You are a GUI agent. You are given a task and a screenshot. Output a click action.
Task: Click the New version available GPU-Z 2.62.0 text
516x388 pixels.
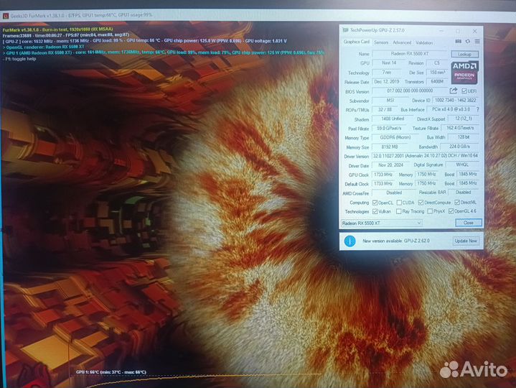coord(396,241)
